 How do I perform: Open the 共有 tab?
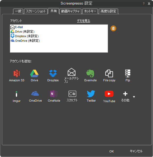53,11
